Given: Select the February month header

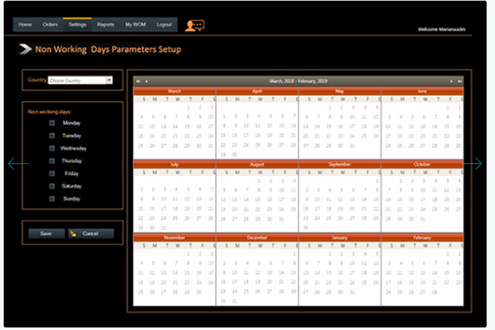Looking at the screenshot, I should coord(422,237).
